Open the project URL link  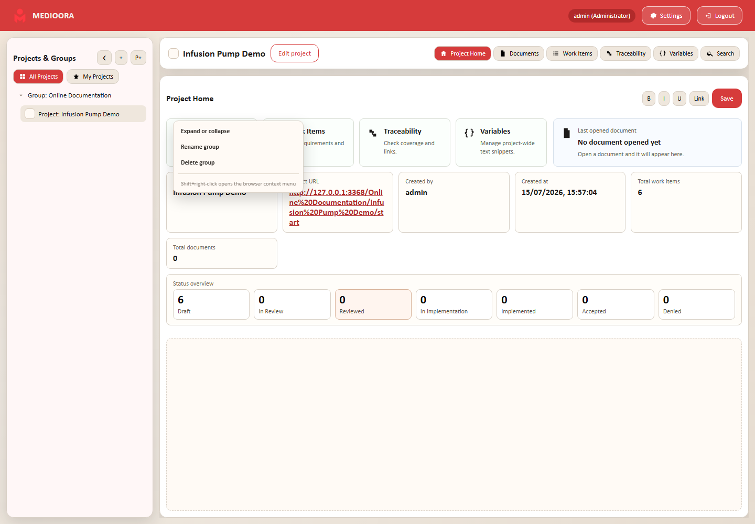[x=337, y=207]
